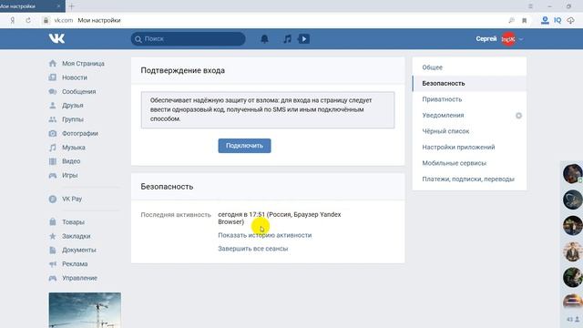The width and height of the screenshot is (583, 328).
Task: Click the address bar bookmark icon
Action: coord(525,20)
